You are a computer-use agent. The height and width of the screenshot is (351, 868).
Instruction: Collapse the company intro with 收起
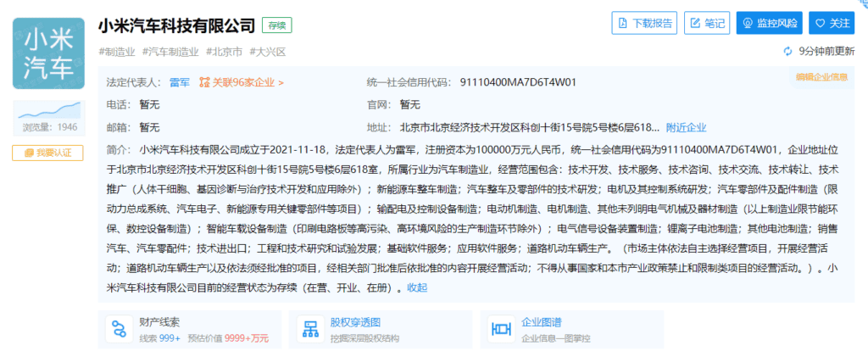click(x=417, y=288)
